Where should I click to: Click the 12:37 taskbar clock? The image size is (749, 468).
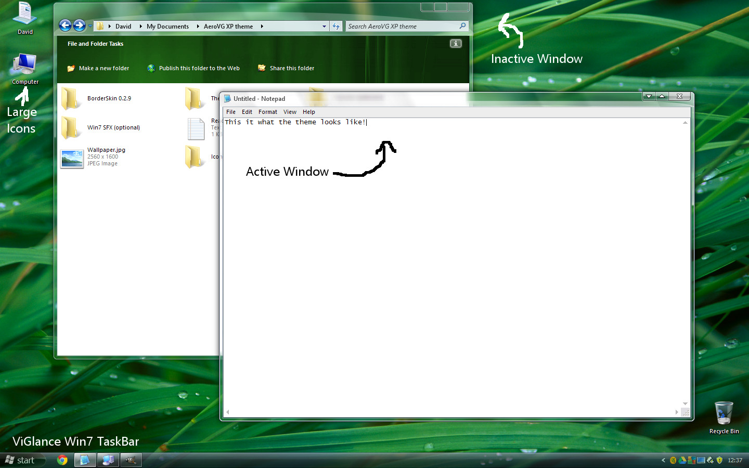tap(735, 460)
